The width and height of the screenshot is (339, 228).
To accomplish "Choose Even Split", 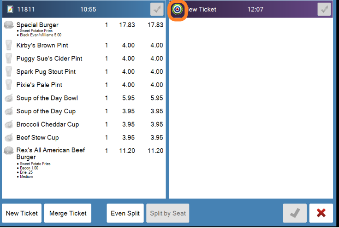I will tap(125, 213).
